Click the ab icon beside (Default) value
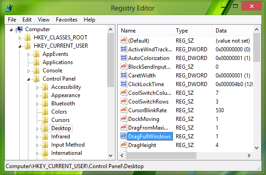The image size is (266, 175). tap(123, 40)
